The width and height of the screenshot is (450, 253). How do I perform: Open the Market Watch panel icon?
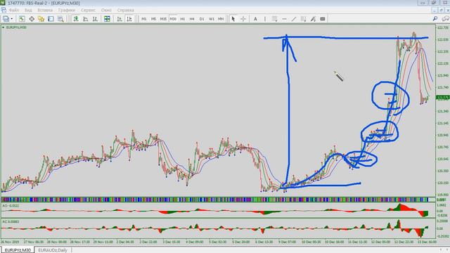22,19
